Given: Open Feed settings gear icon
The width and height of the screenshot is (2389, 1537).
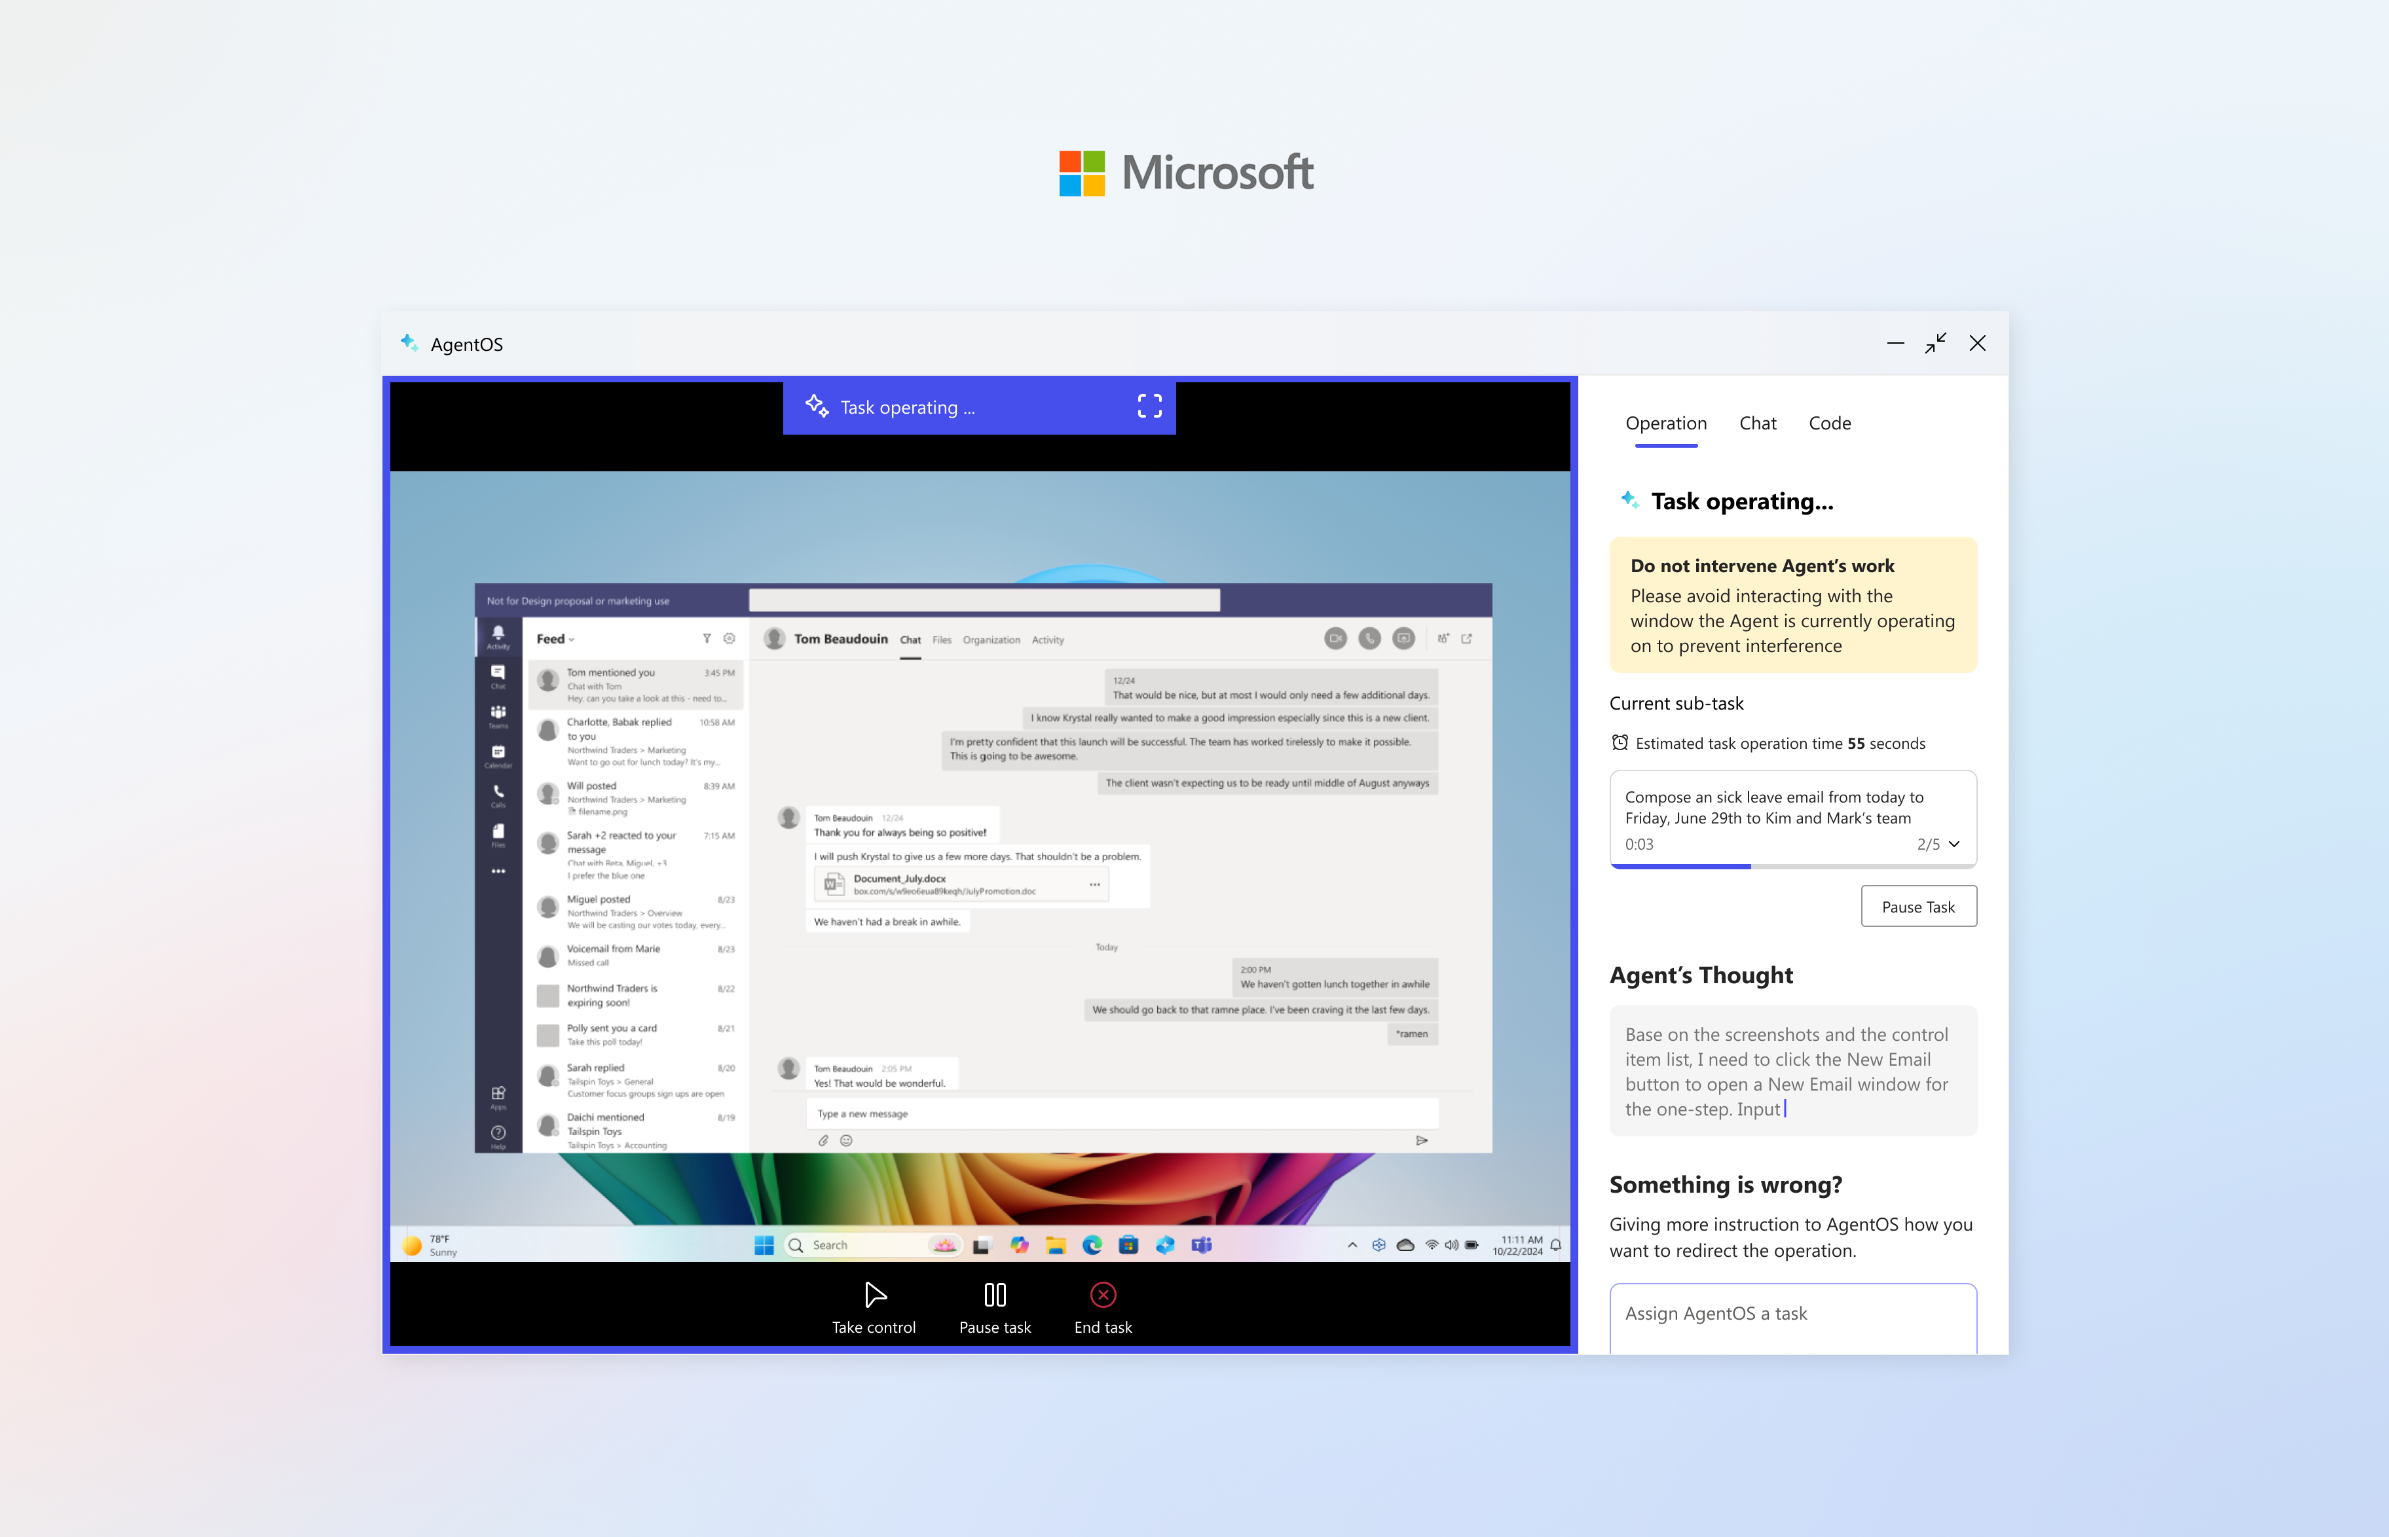Looking at the screenshot, I should [730, 639].
